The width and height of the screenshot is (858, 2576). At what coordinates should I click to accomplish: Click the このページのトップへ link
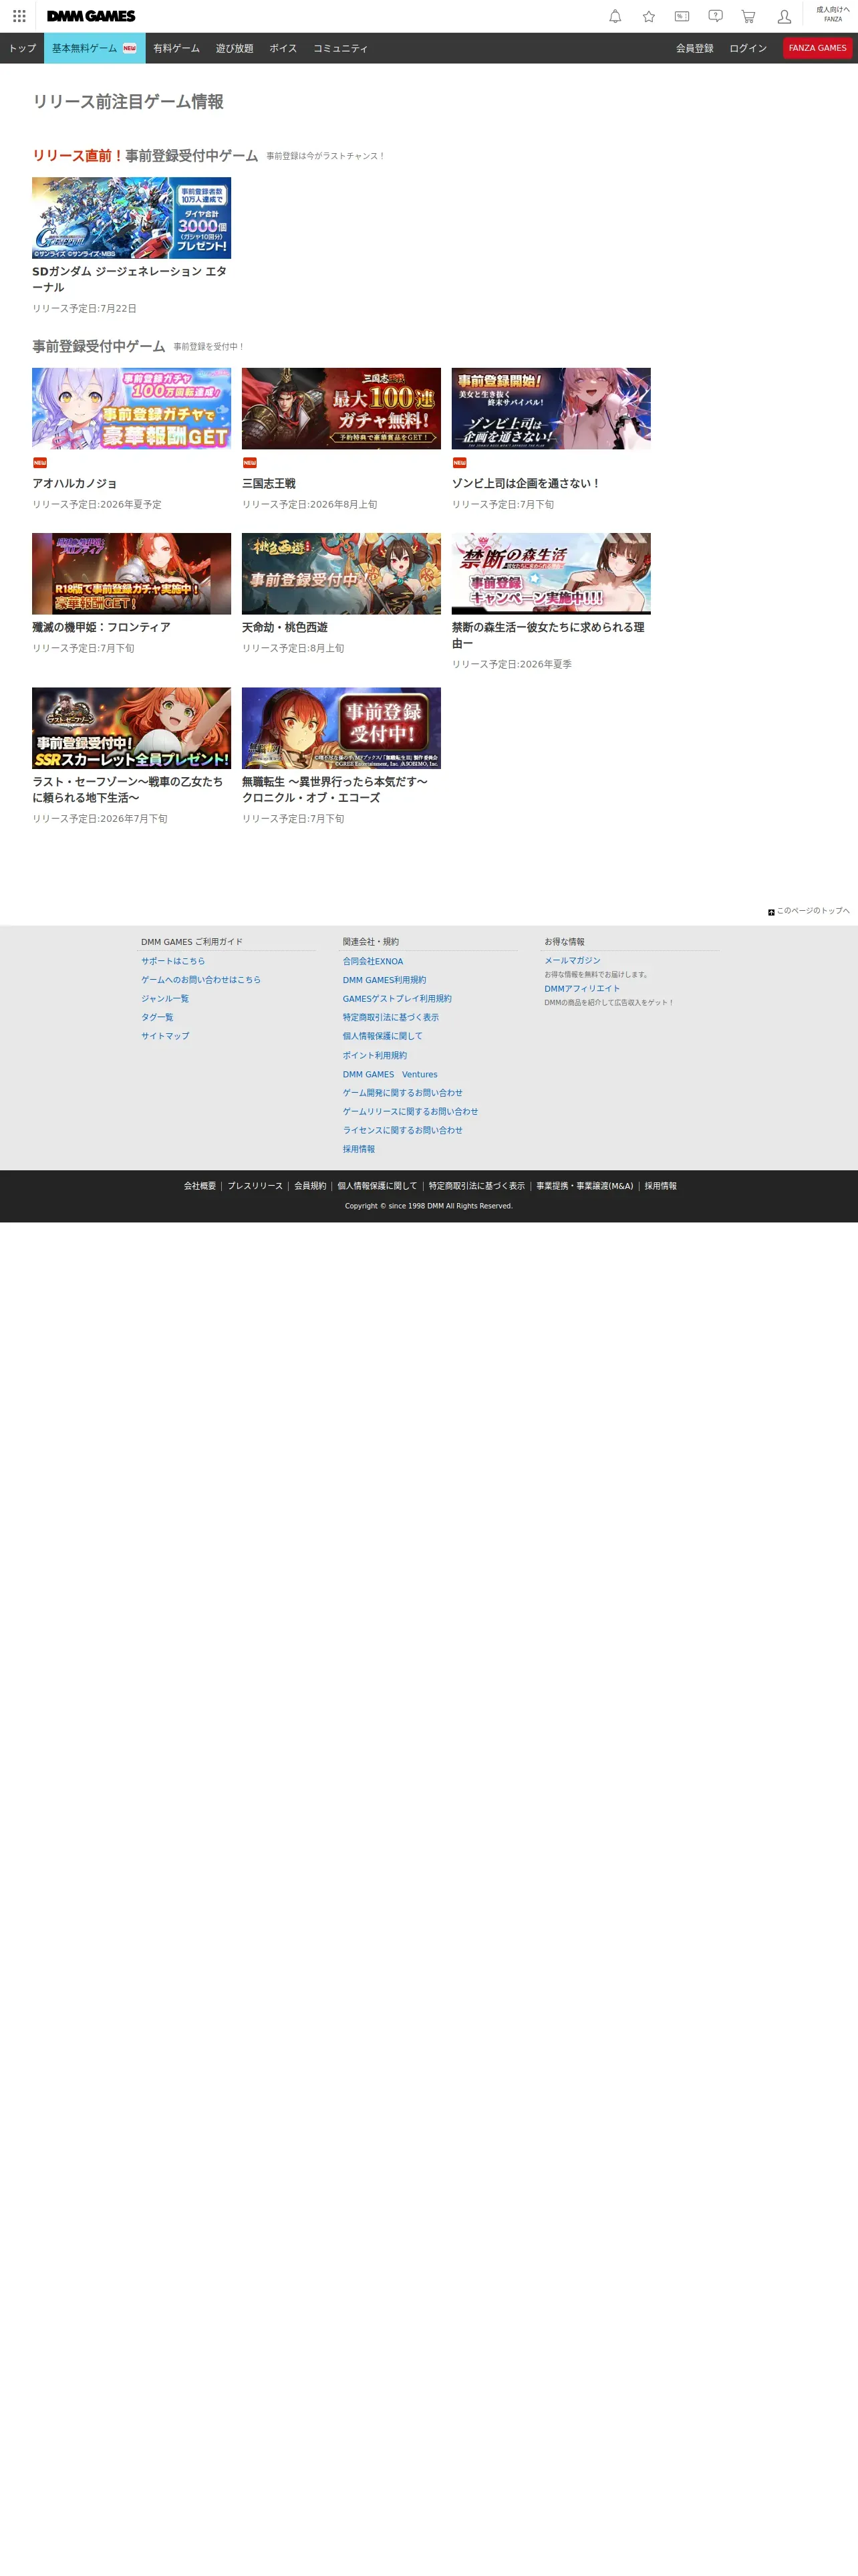pyautogui.click(x=813, y=911)
